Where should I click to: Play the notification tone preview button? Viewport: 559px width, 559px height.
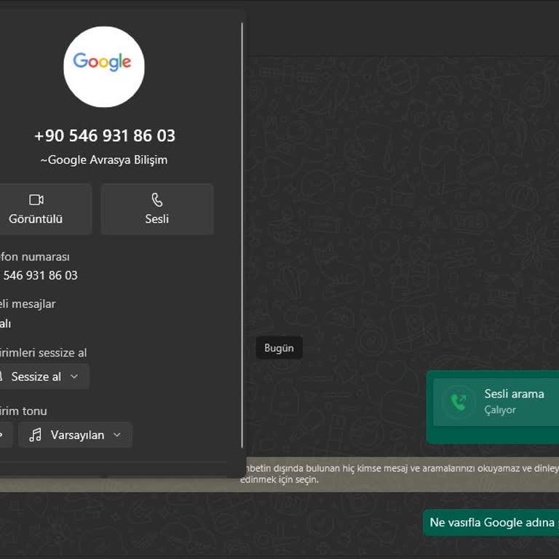pyautogui.click(x=5, y=435)
